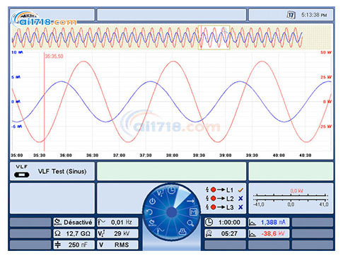
Task: Select the M mode icon on the wheel
Action: point(193,212)
